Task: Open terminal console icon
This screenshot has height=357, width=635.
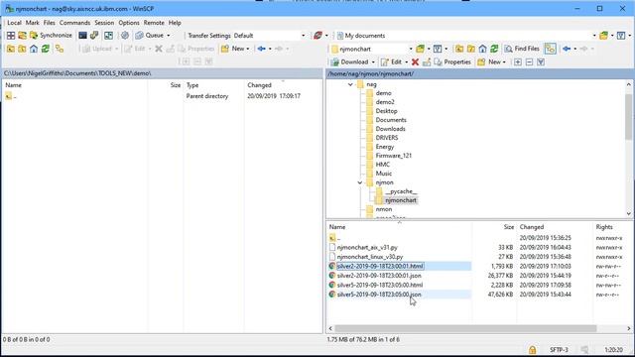Action: click(82, 36)
